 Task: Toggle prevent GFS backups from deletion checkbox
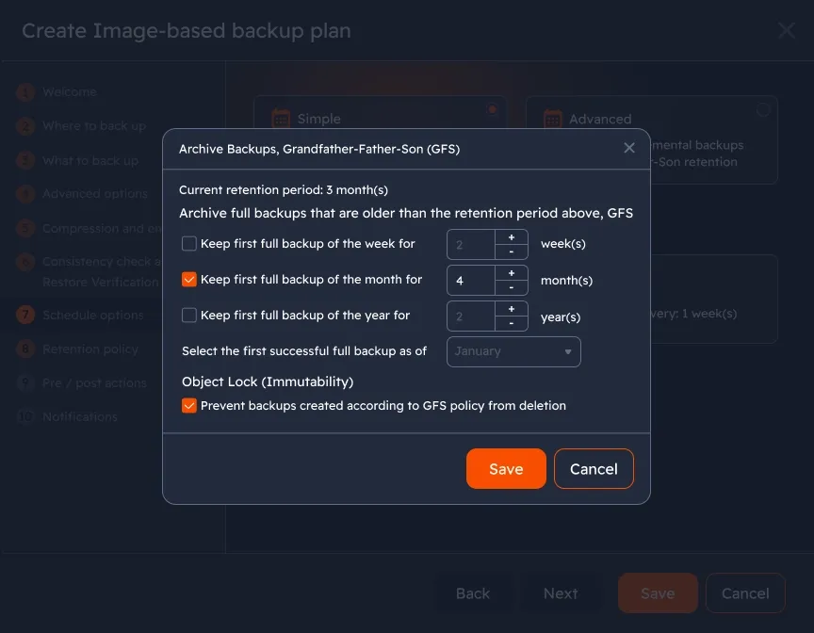(x=189, y=406)
